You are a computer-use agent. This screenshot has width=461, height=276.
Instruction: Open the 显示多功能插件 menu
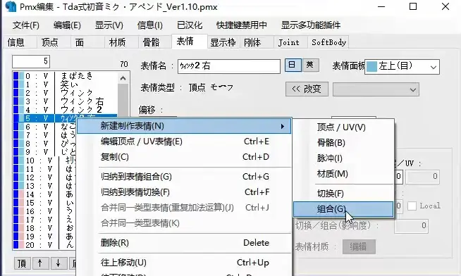click(x=311, y=25)
